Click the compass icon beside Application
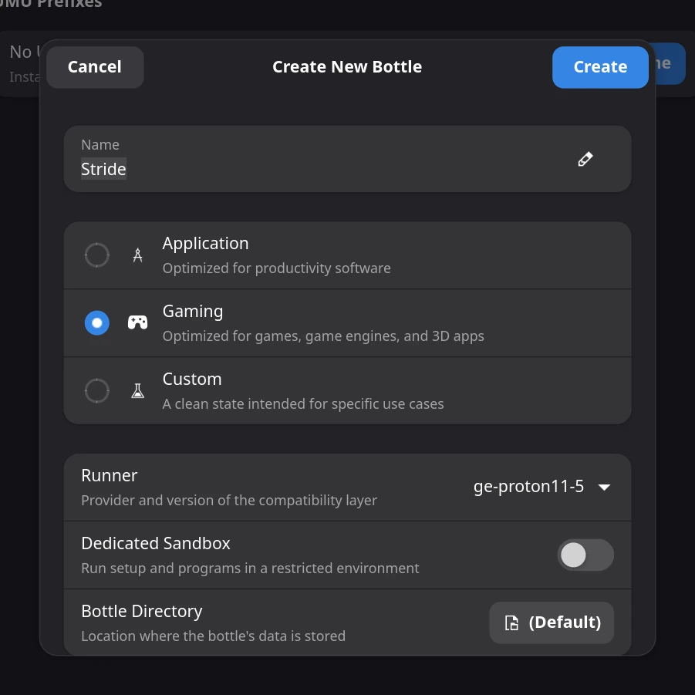The width and height of the screenshot is (695, 695). pos(137,255)
